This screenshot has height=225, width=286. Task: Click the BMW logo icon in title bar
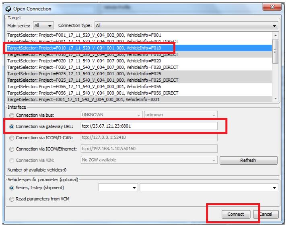click(8, 9)
